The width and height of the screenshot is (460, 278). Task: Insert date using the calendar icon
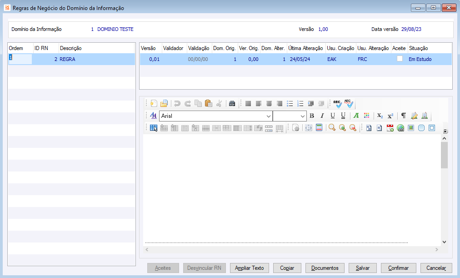[x=390, y=128]
